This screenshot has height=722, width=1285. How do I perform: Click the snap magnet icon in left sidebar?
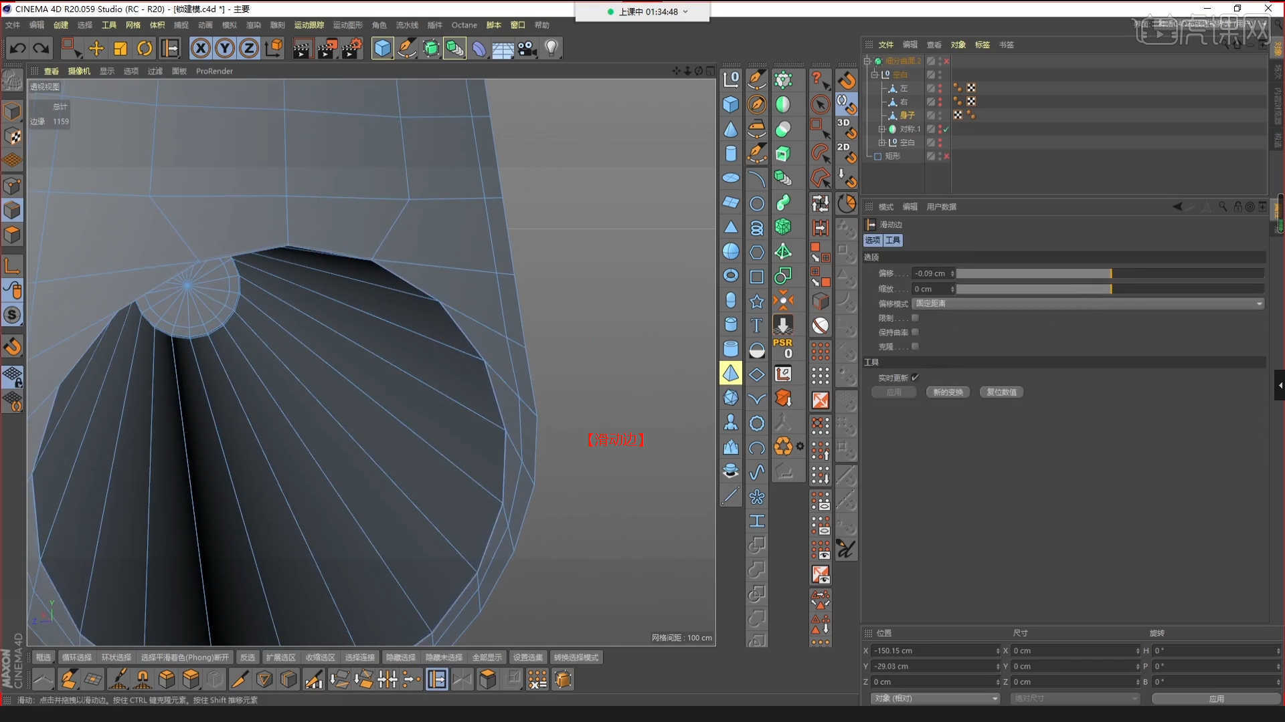coord(12,346)
